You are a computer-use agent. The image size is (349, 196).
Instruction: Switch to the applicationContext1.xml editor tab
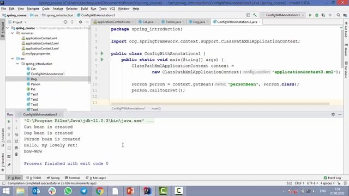click(114, 22)
